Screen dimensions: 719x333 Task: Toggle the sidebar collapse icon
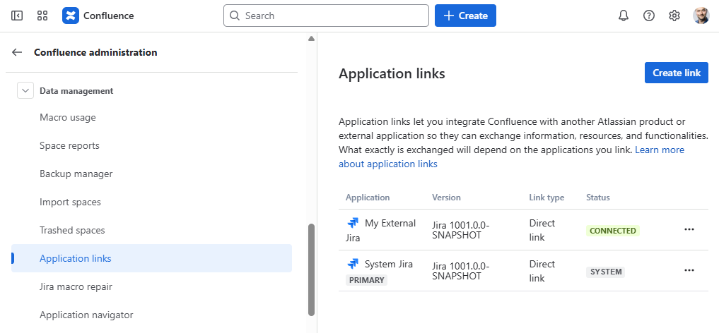tap(17, 16)
